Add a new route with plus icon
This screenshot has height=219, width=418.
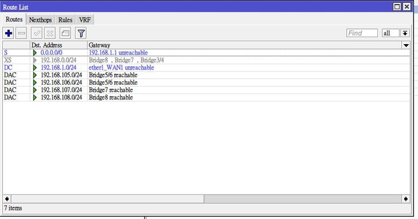(x=9, y=33)
